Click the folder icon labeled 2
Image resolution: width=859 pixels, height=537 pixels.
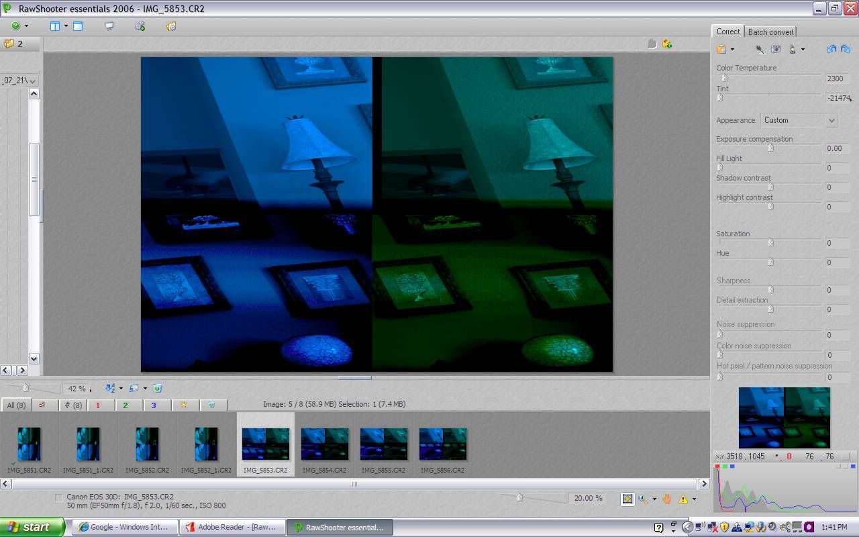tap(9, 44)
